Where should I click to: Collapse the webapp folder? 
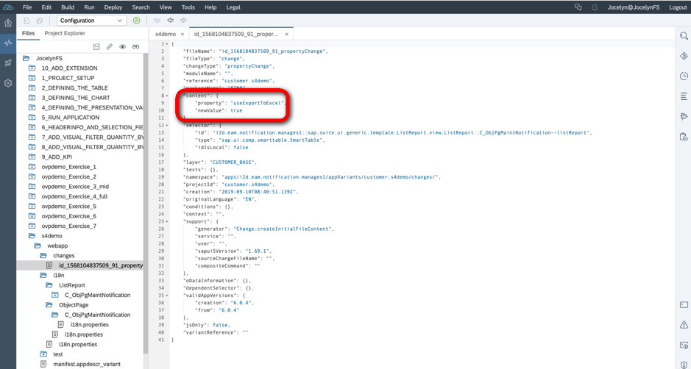point(38,246)
